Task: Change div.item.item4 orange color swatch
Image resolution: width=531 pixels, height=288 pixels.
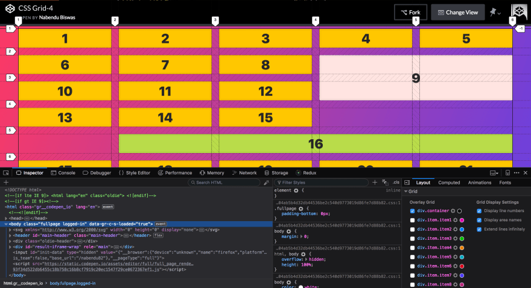Action: (462, 248)
